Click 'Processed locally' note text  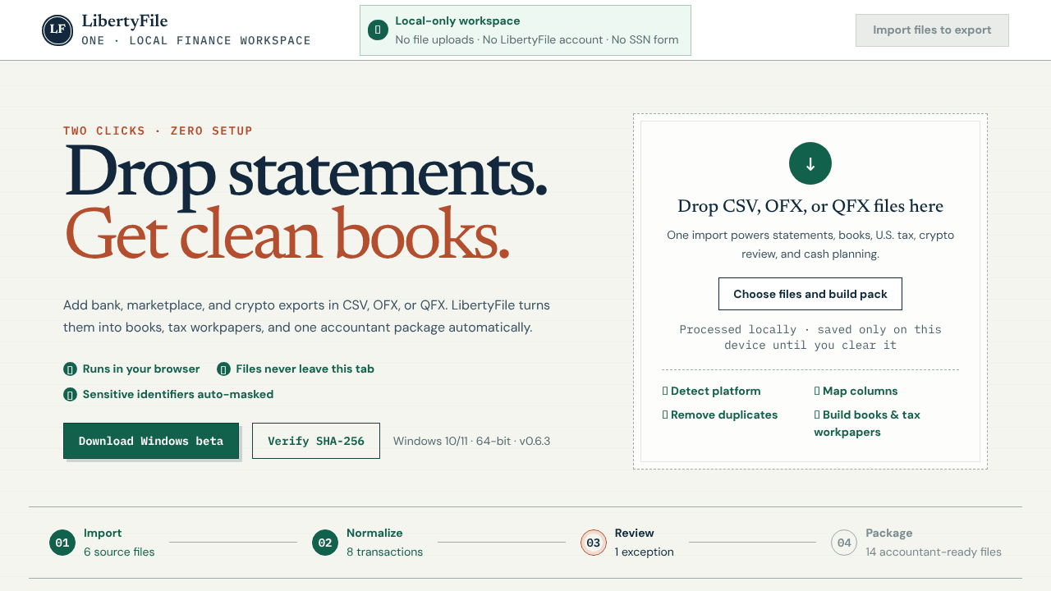click(x=810, y=337)
